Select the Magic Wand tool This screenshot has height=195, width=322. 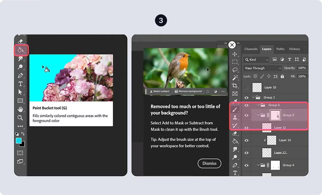tap(235, 78)
